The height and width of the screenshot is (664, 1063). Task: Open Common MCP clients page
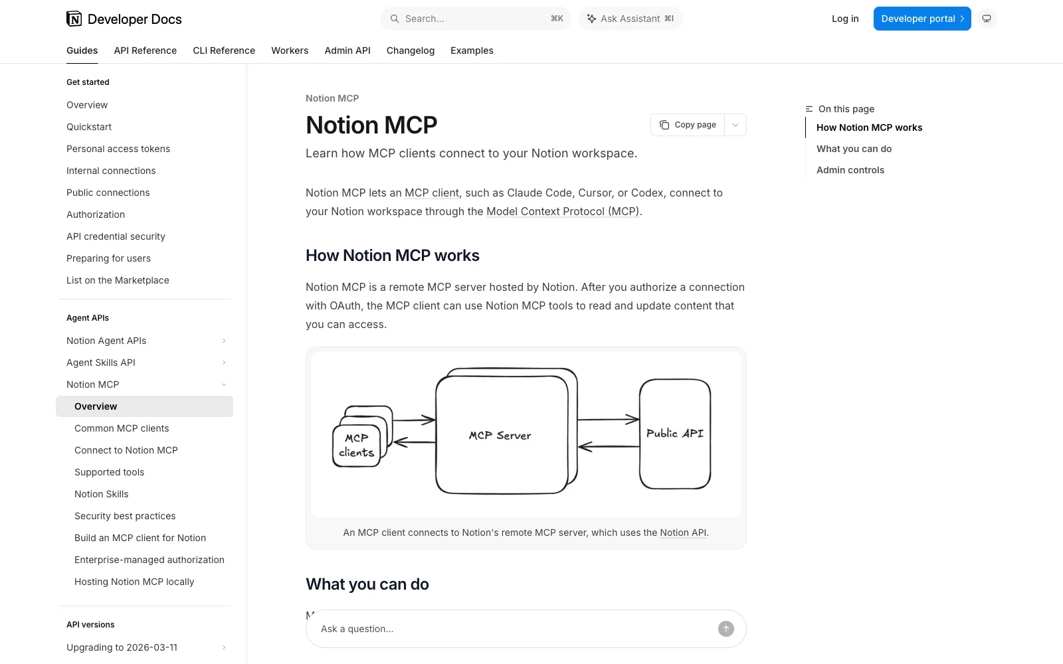pos(122,428)
